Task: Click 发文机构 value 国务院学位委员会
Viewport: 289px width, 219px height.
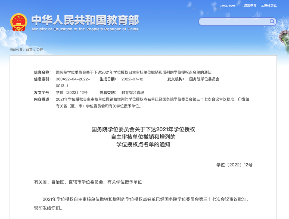Action: click(x=204, y=79)
